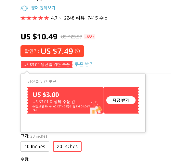This screenshot has height=165, width=171.
Task: Claim coupon with 지금 받기 button
Action: coord(121,100)
